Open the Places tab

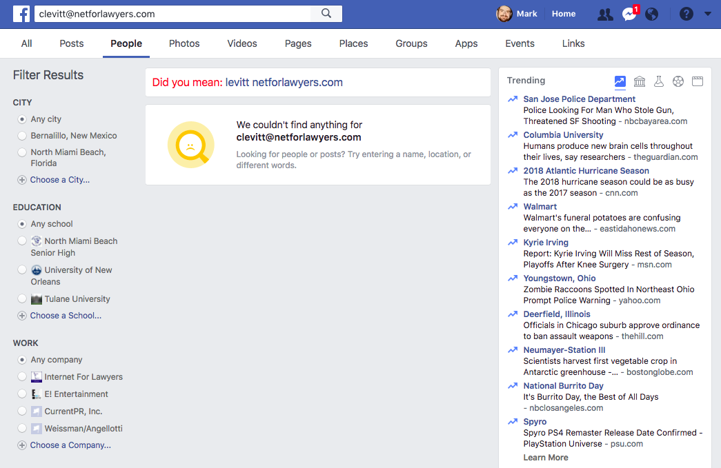[x=353, y=43]
